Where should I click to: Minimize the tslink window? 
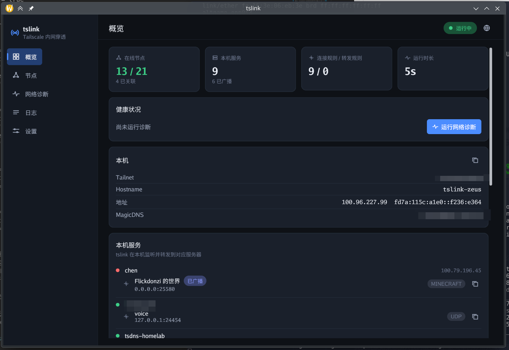tap(476, 9)
